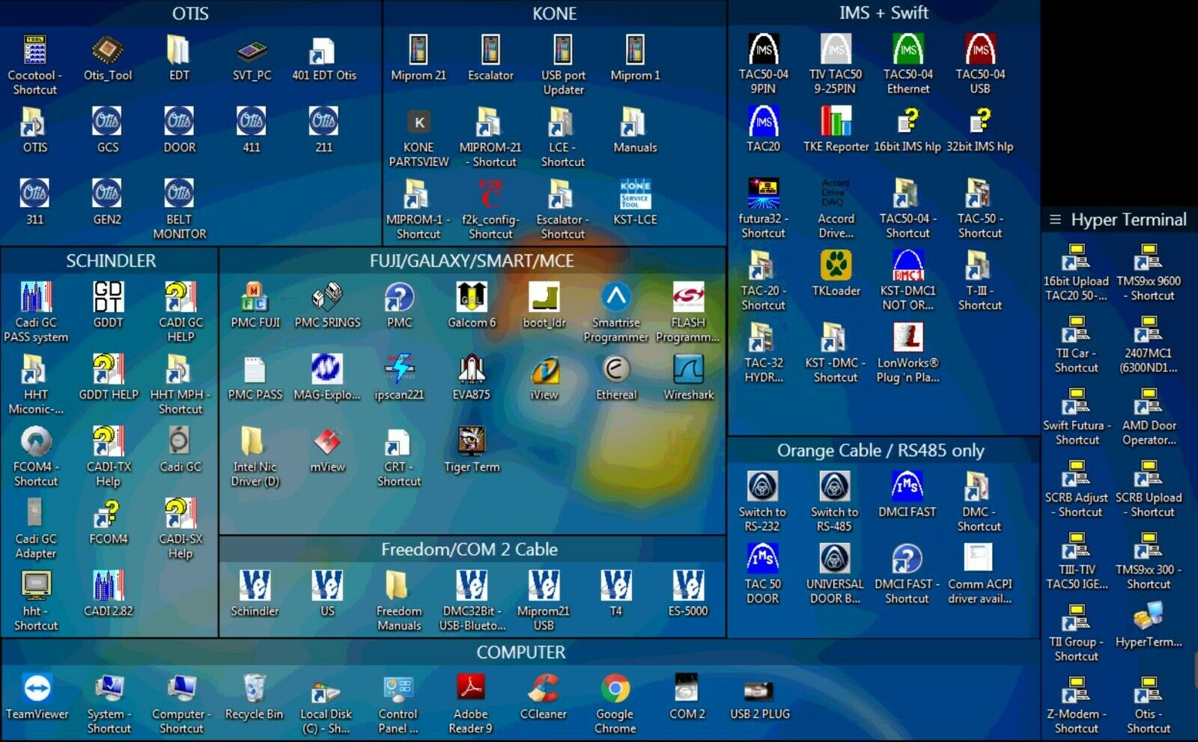
Task: Launch Wireshark
Action: (x=688, y=370)
